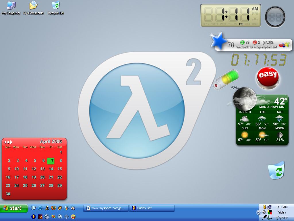Select April 30 on the calendar widget
This screenshot has height=221, width=294.
coord(8,194)
